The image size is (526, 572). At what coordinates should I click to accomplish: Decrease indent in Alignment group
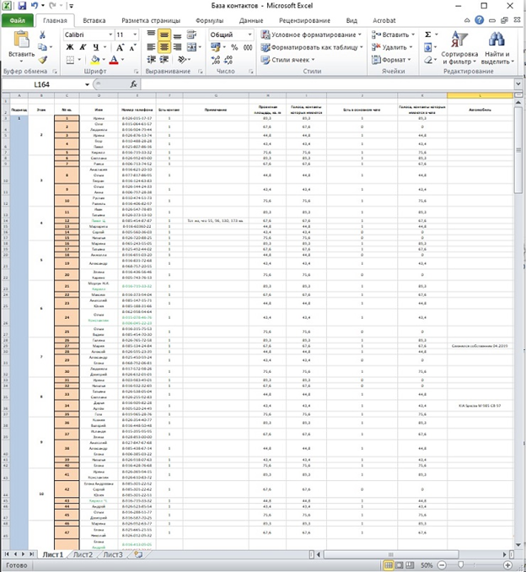point(151,59)
